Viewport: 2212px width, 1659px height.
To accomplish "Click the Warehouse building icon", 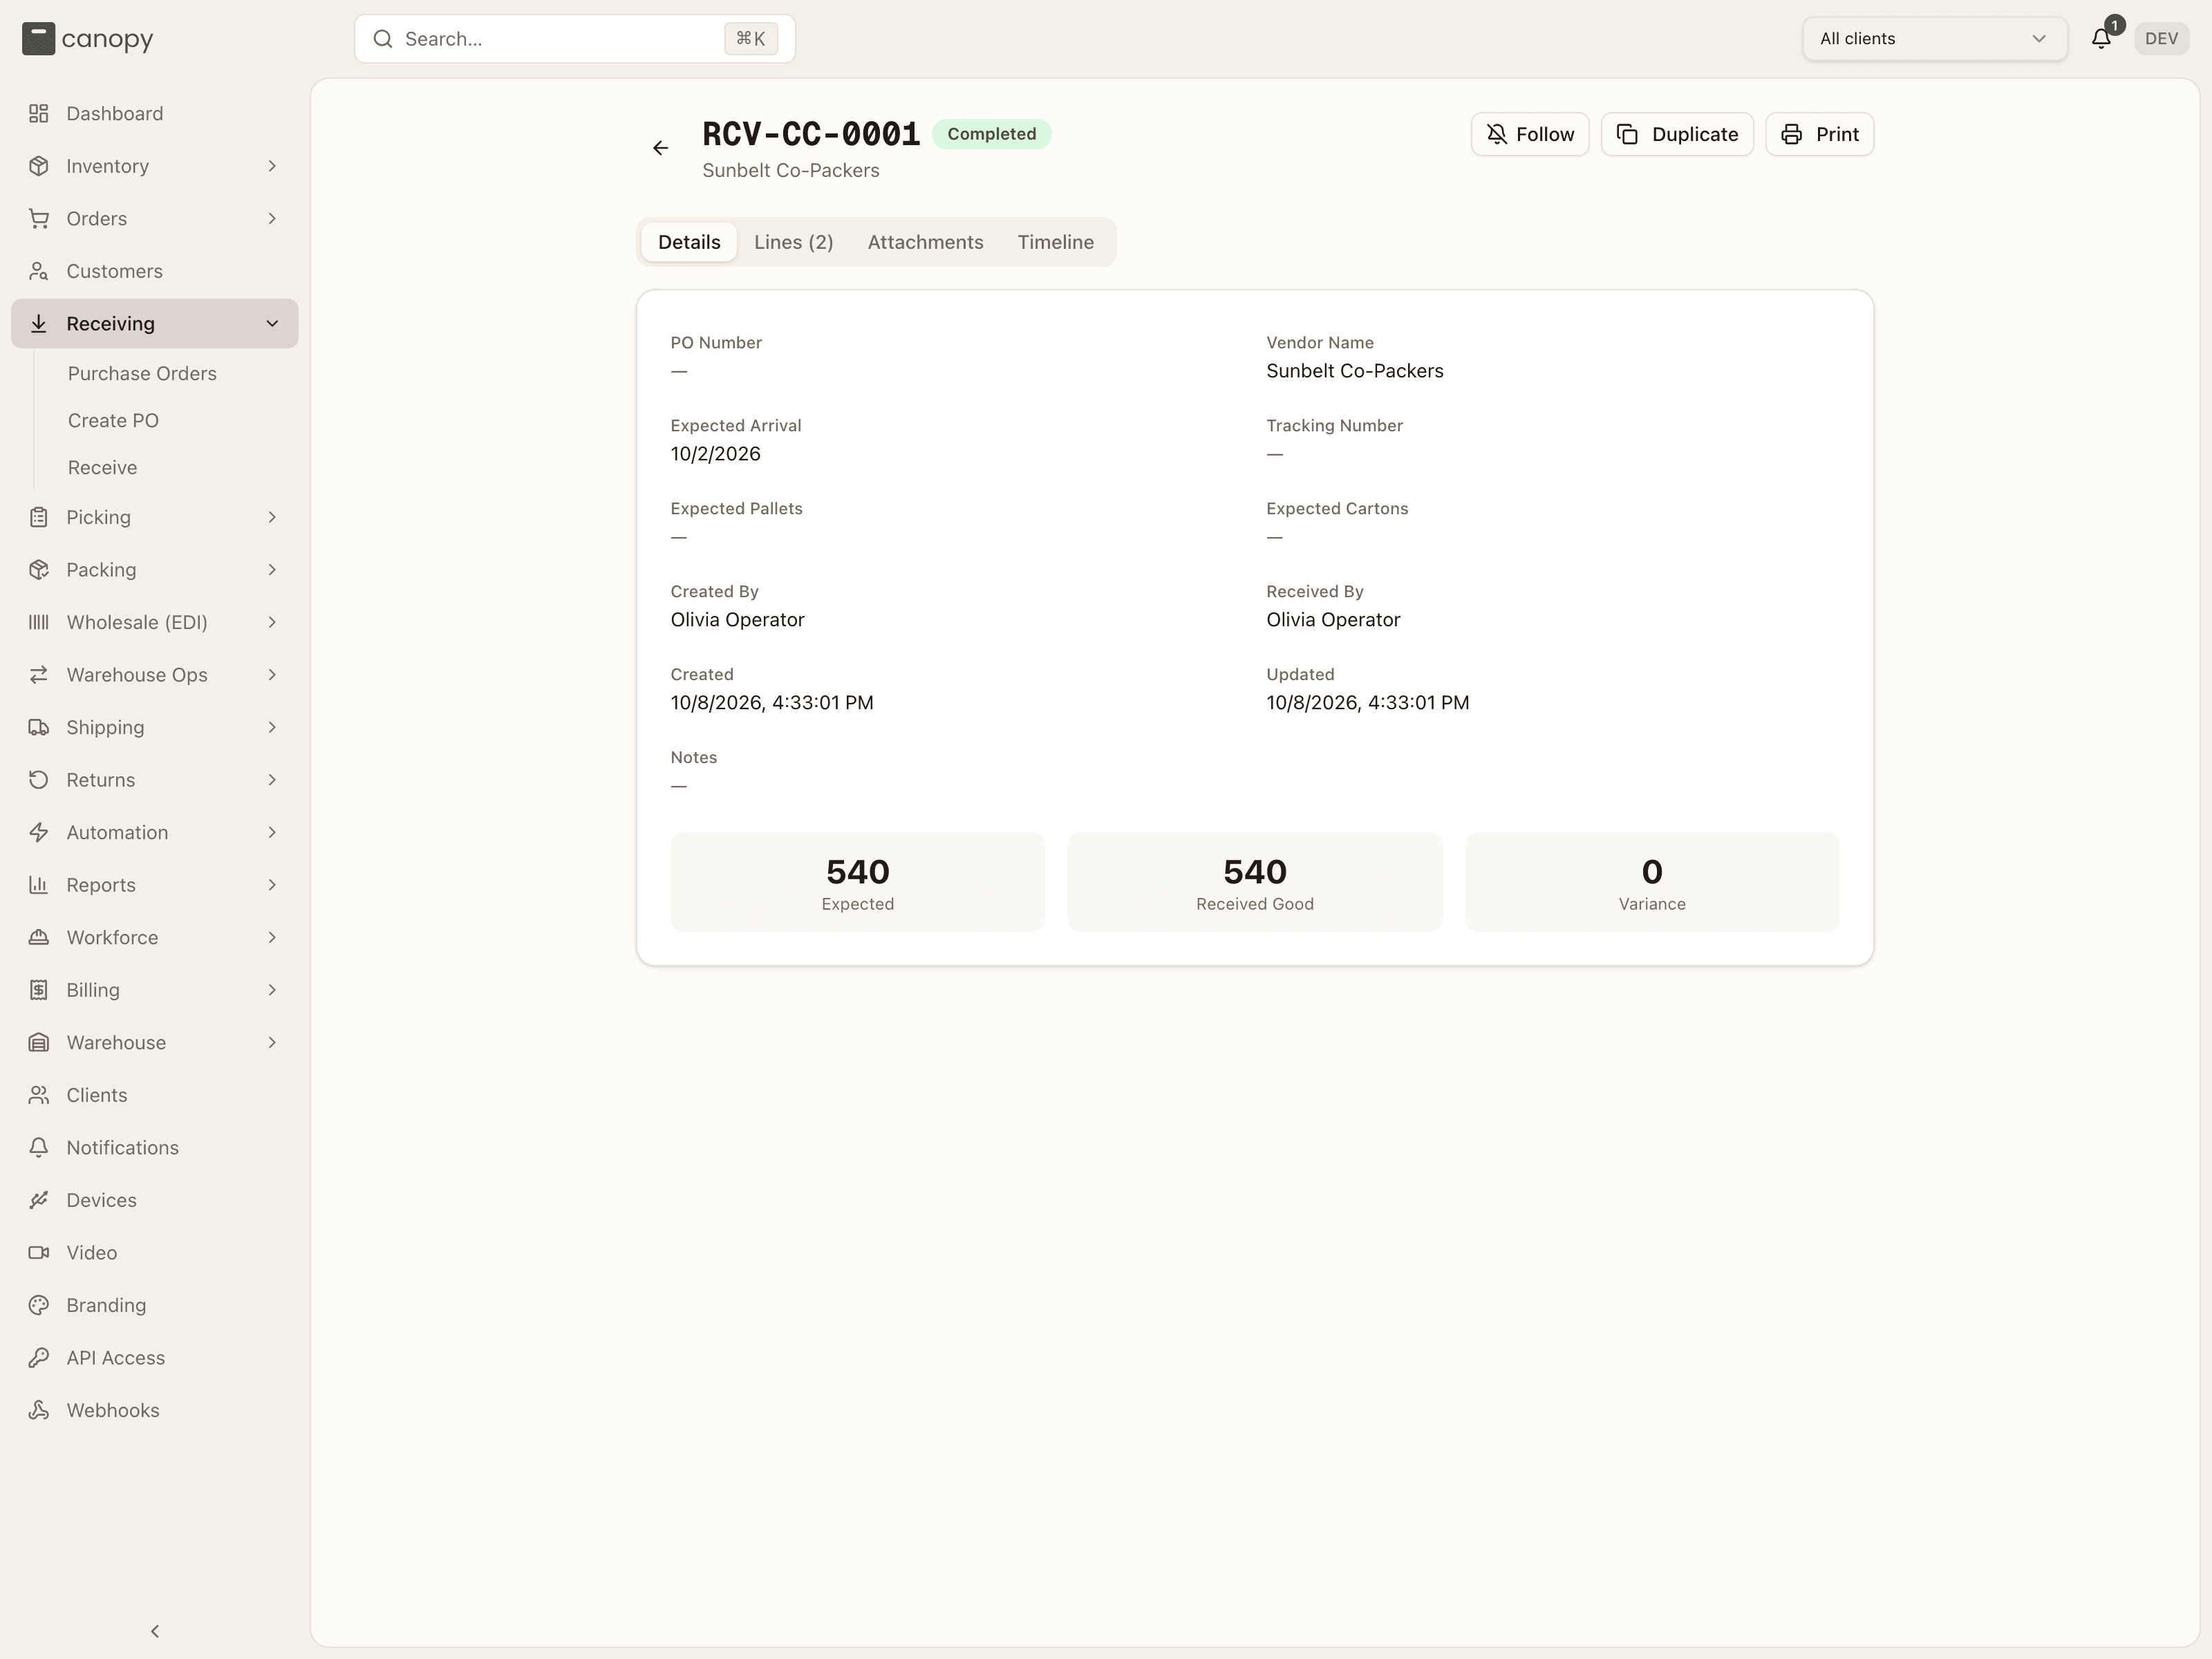I will coord(39,1042).
